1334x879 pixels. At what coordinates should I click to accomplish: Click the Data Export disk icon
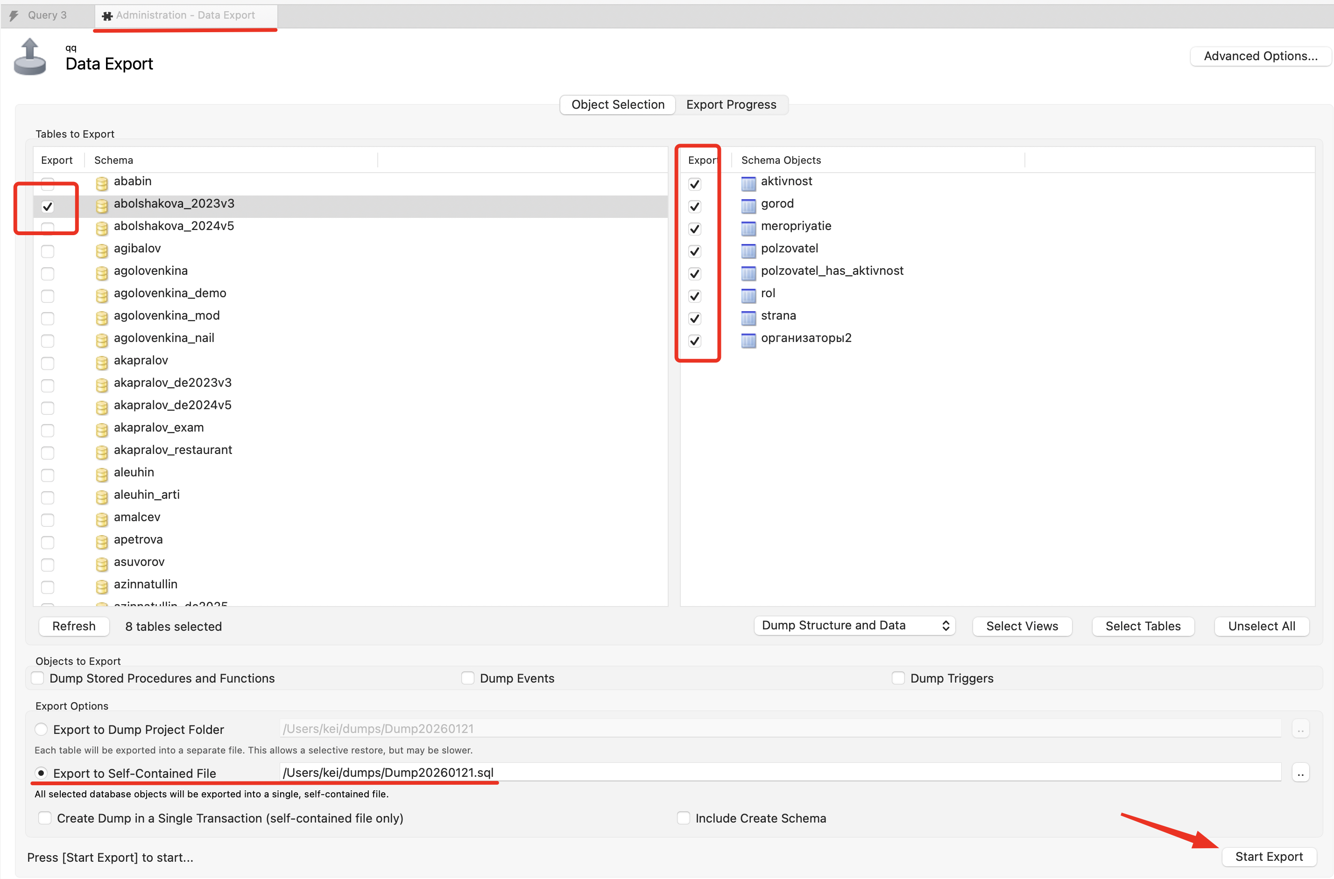coord(30,56)
